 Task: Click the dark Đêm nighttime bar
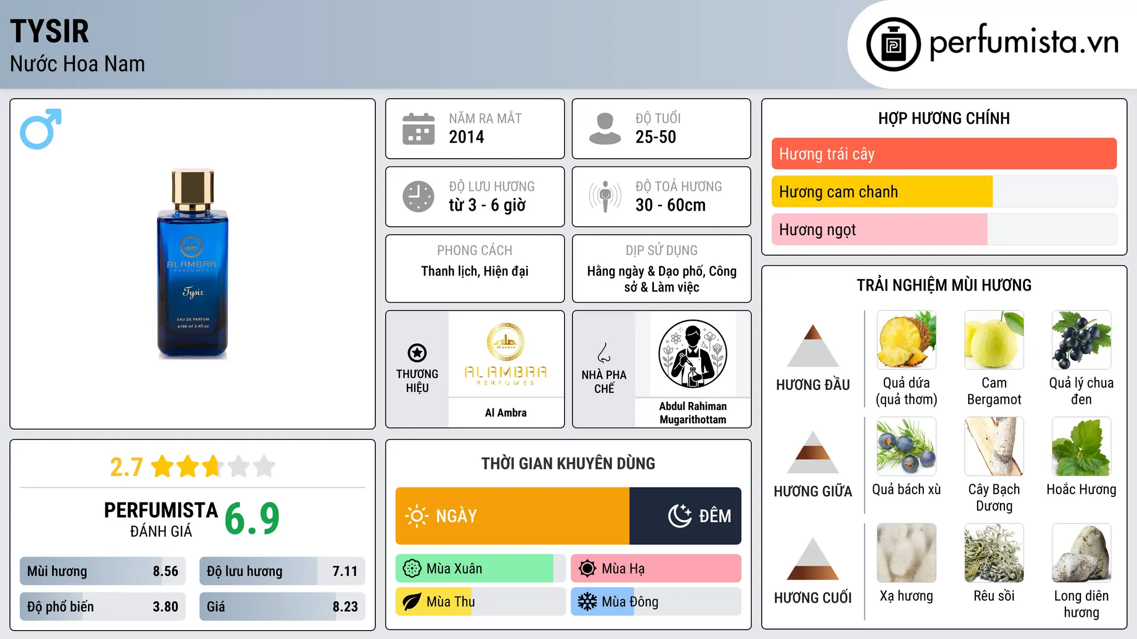coord(685,516)
